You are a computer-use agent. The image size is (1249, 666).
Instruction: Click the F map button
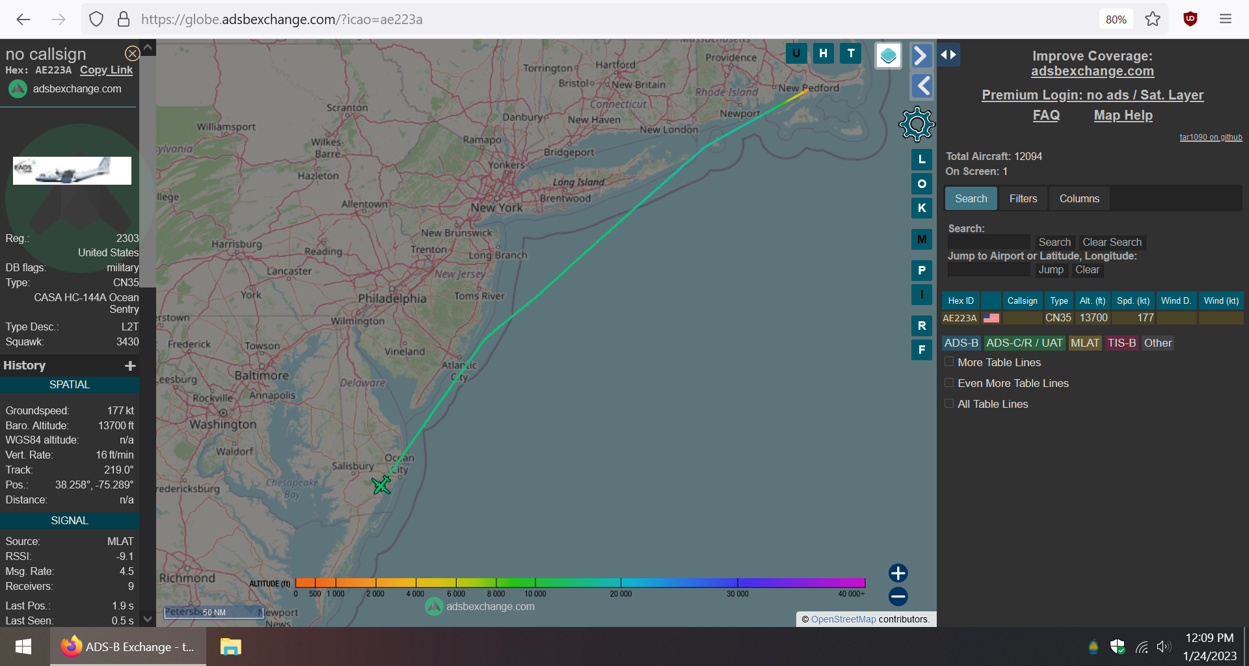click(922, 350)
